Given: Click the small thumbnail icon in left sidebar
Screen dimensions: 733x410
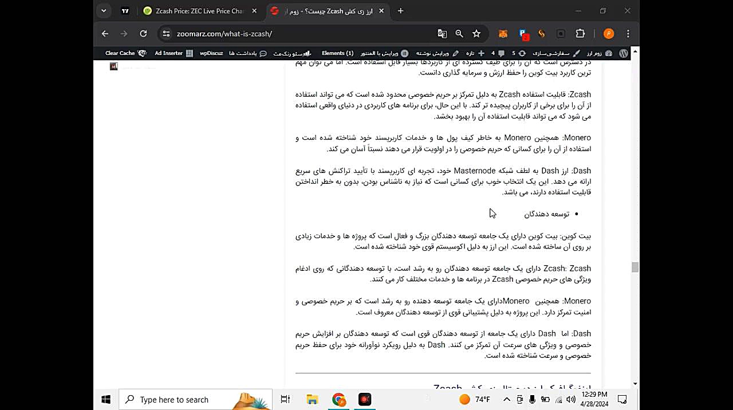Looking at the screenshot, I should pos(113,66).
